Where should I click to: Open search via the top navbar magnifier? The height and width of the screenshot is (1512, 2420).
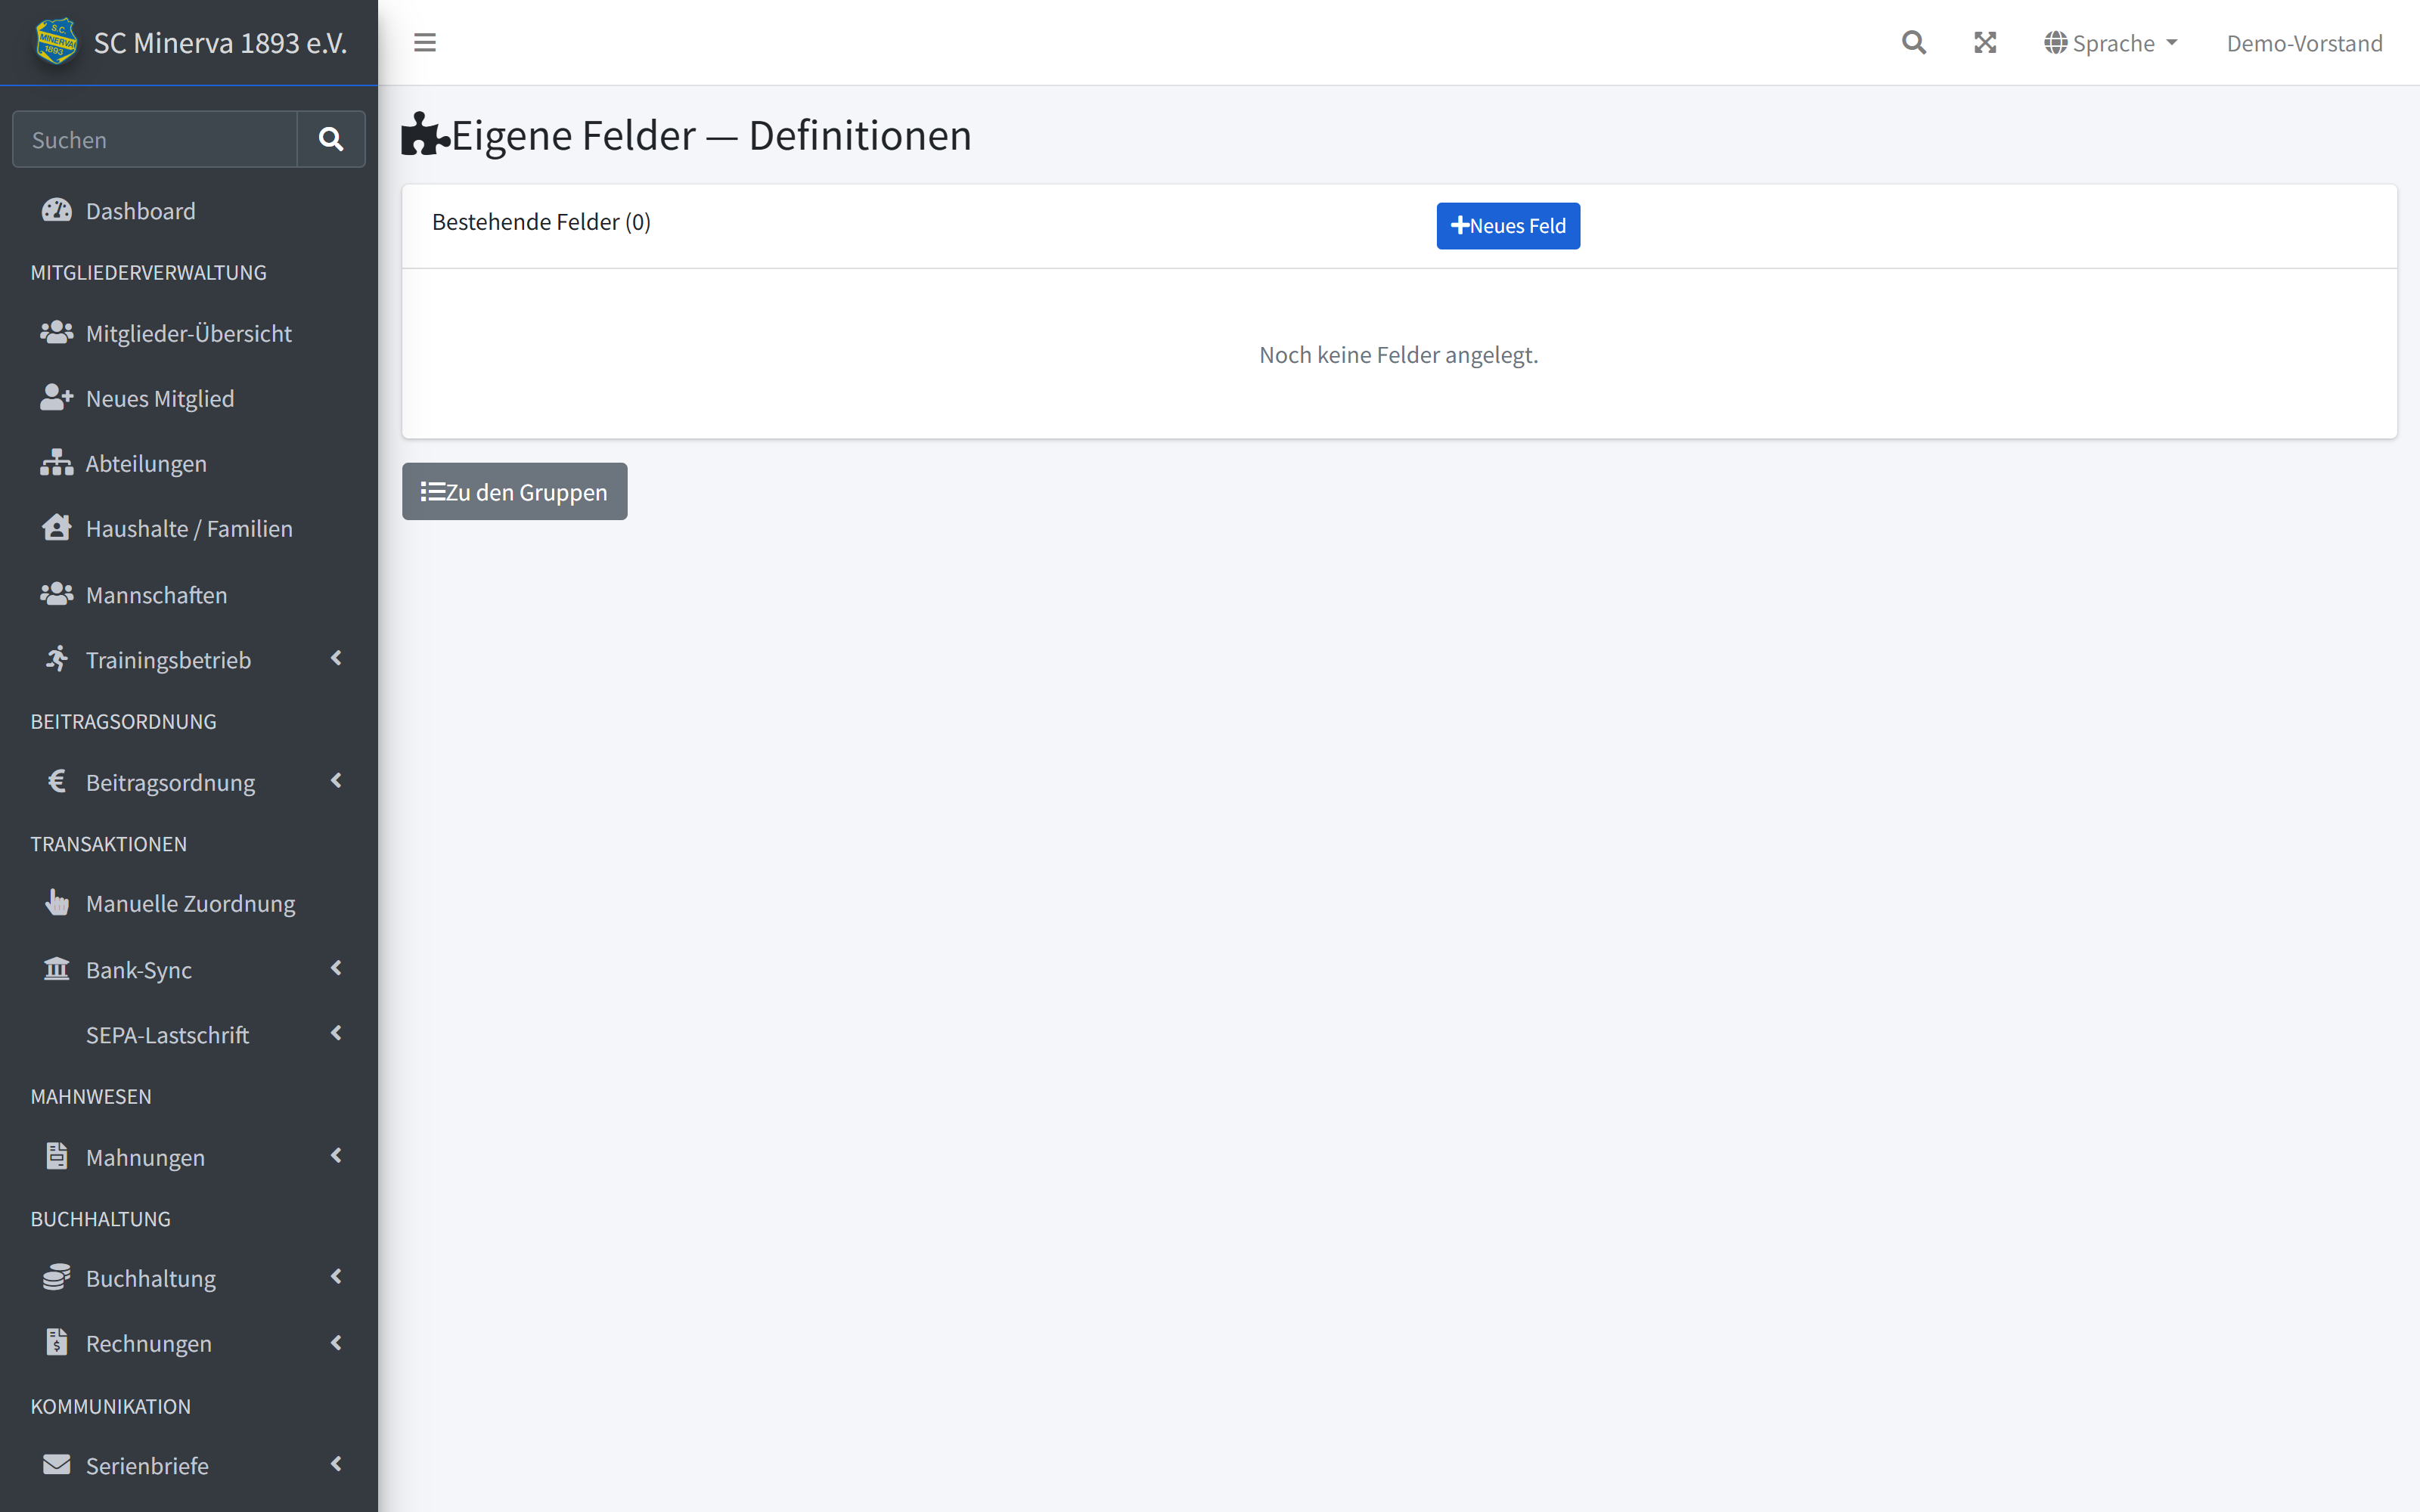[x=1913, y=42]
